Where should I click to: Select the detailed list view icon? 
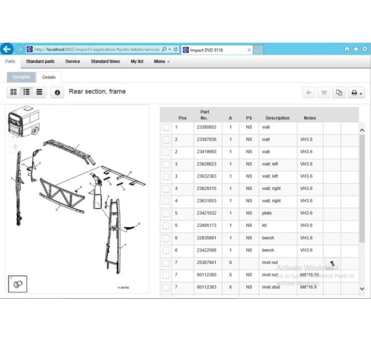[x=27, y=92]
